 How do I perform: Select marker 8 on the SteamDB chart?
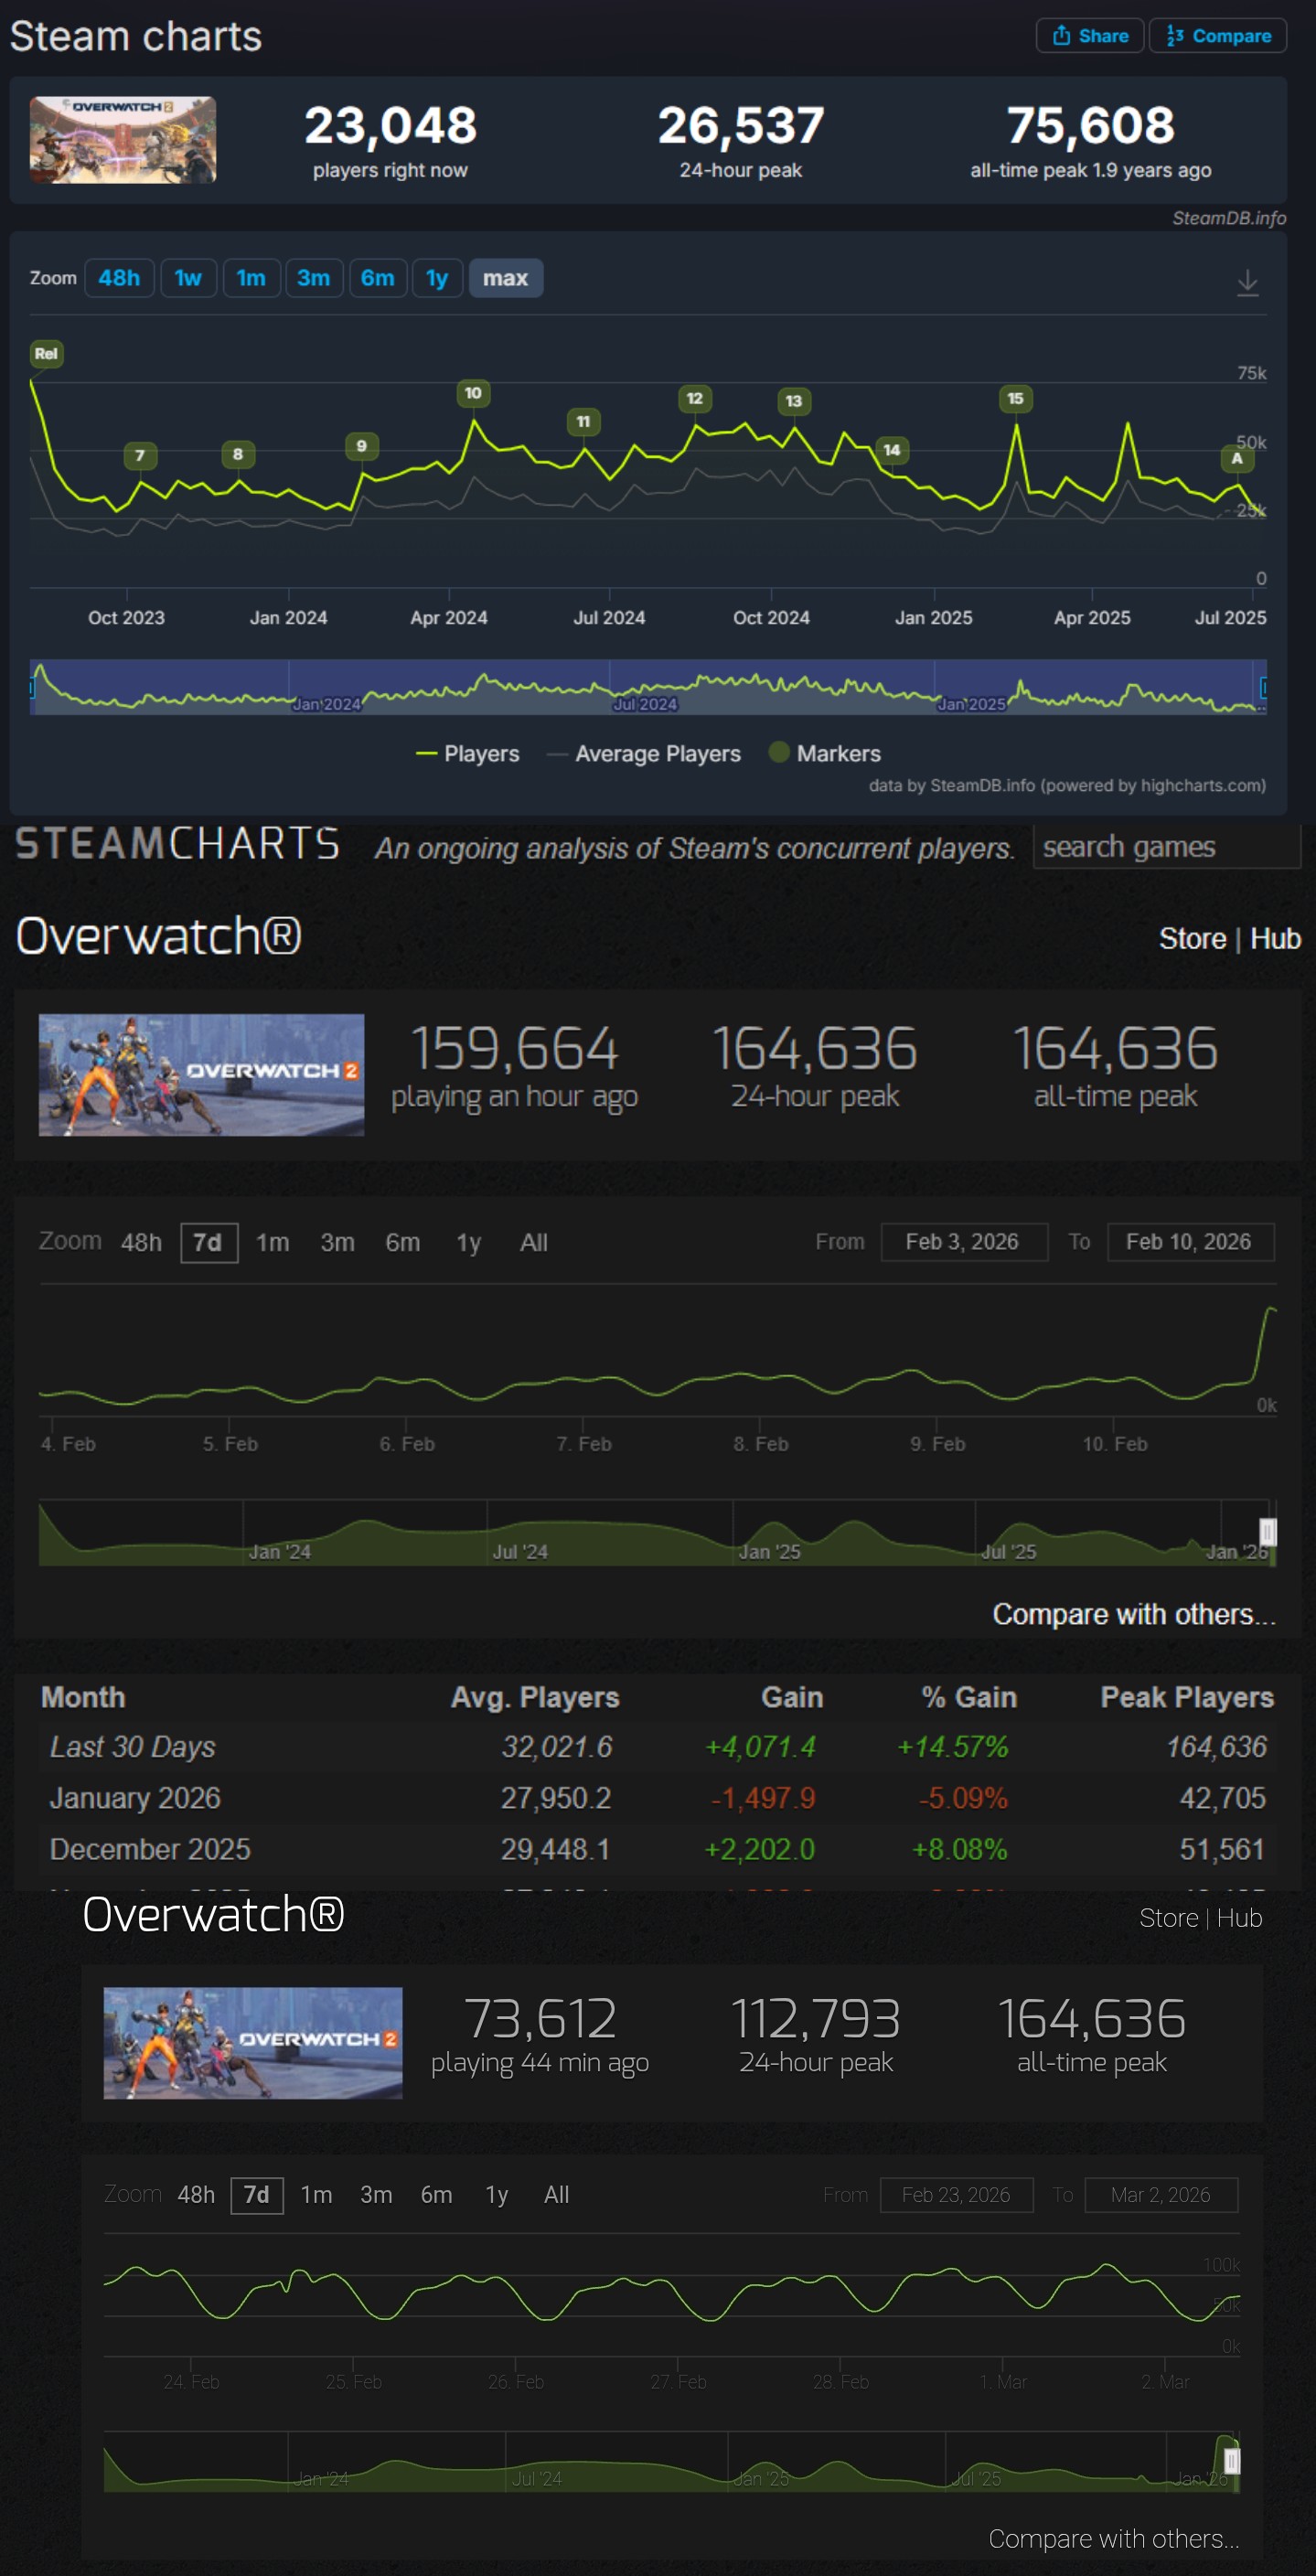[x=237, y=454]
